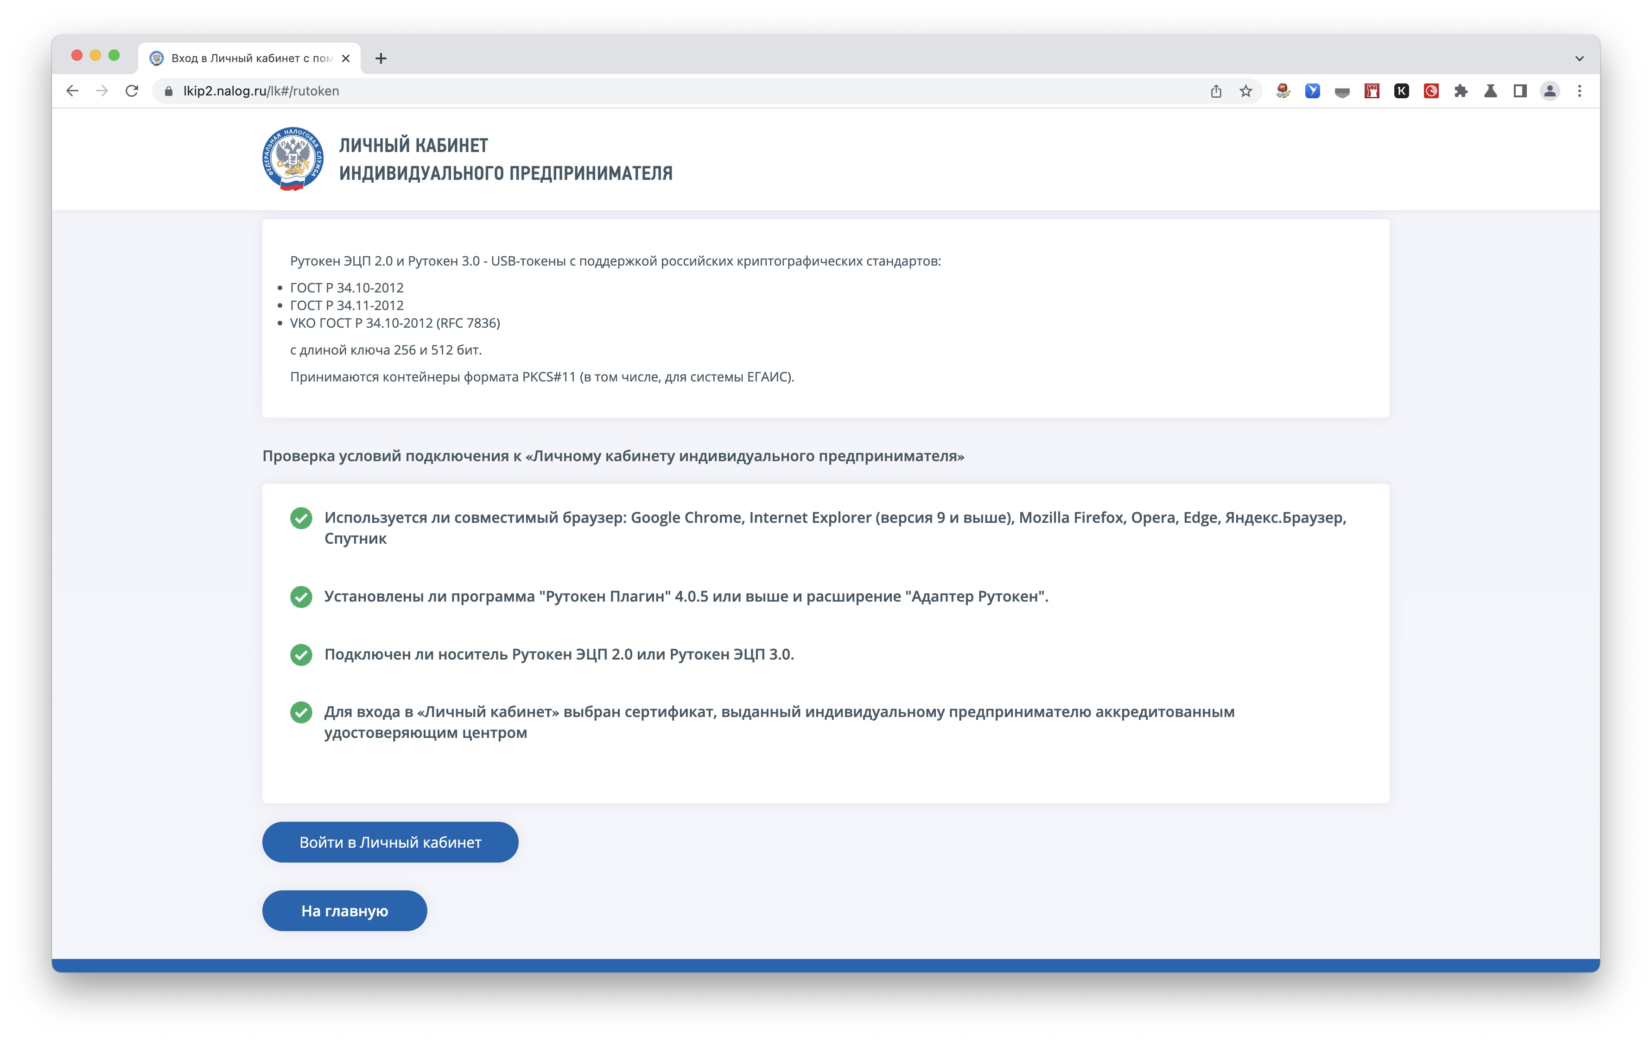This screenshot has height=1041, width=1652.
Task: Click the selected certificate green checkmark
Action: click(x=300, y=712)
